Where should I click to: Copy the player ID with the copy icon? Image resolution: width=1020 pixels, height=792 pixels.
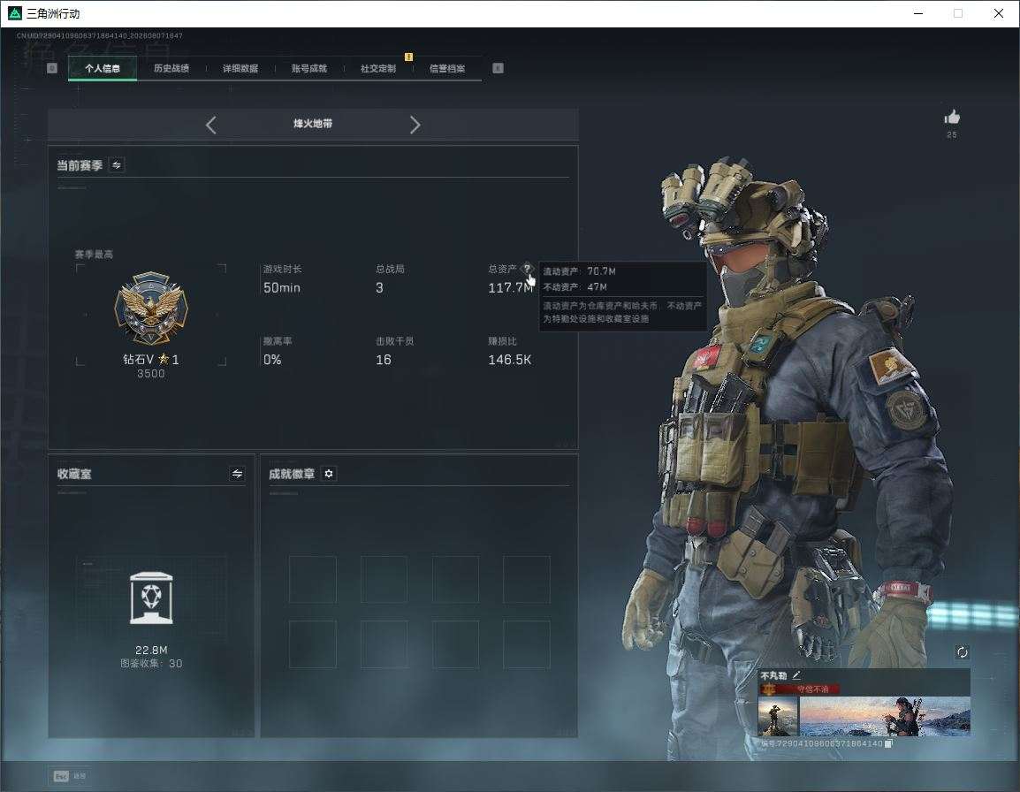(x=888, y=743)
